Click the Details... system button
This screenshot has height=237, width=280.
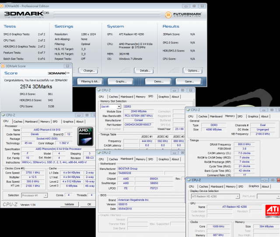point(145,71)
